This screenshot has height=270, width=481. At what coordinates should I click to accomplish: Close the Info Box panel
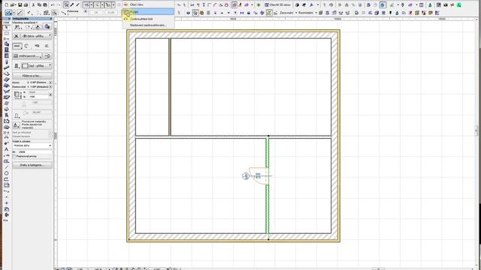(51, 19)
